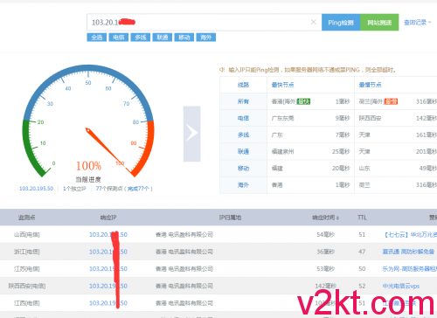Open the 103.20.195.50 link under the gauge
437x318 pixels.
(x=37, y=189)
